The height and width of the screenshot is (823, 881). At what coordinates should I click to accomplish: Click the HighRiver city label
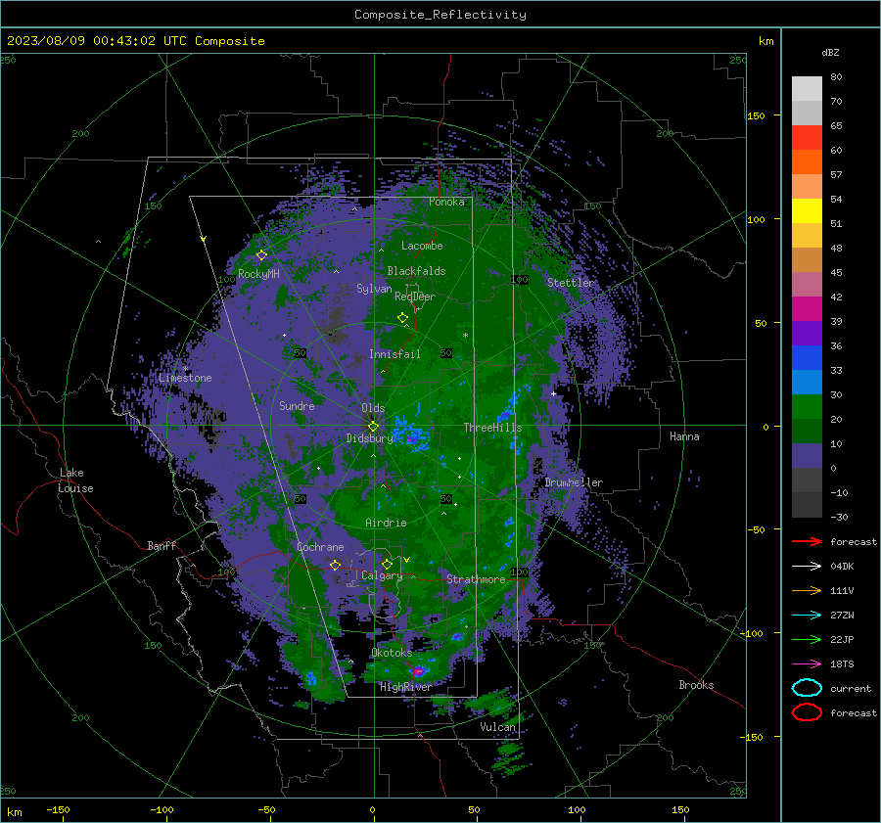pos(405,687)
